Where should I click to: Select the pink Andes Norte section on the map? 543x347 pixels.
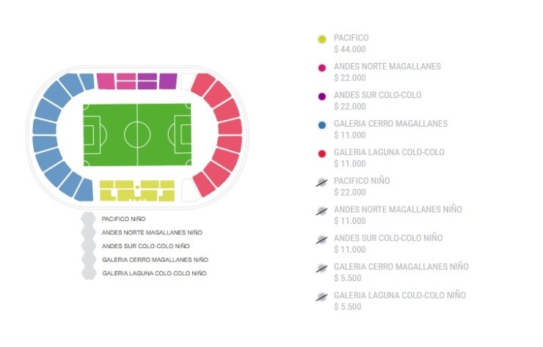[116, 81]
